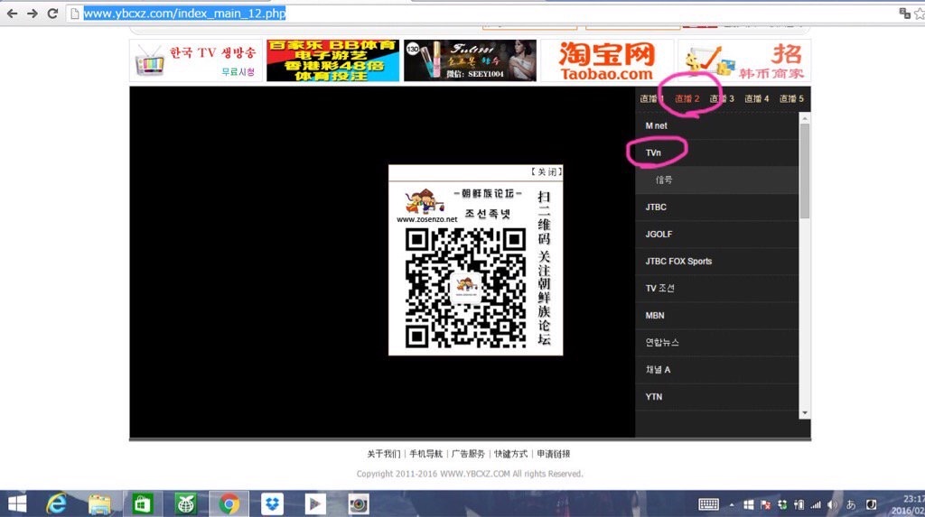The image size is (925, 517).
Task: Open the 快键方式 footer link
Action: tap(511, 454)
